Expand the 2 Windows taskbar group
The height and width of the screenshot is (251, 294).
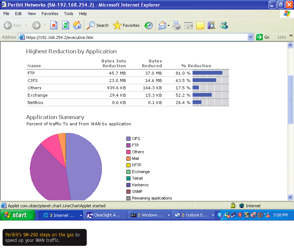click(169, 215)
